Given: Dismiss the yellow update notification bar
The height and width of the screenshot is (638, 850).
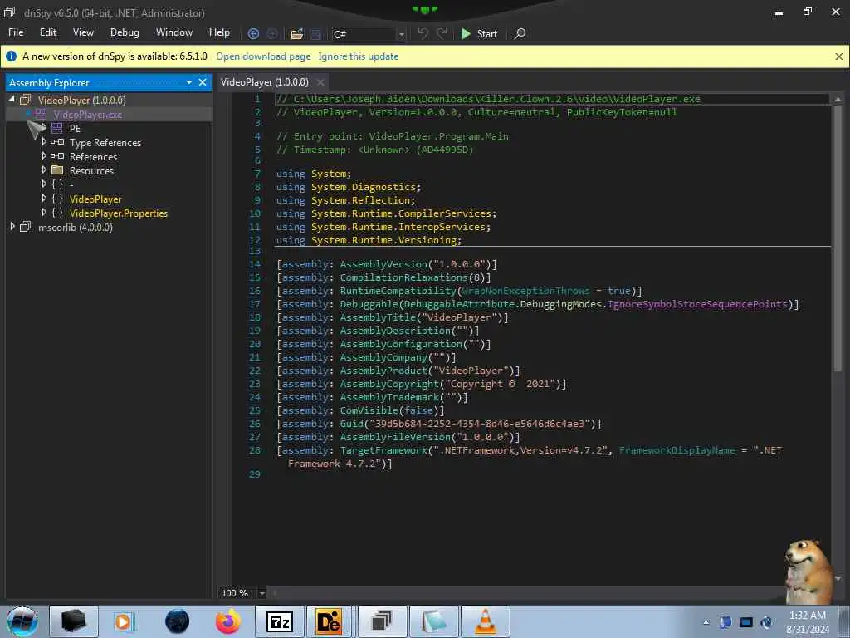Looking at the screenshot, I should click(838, 56).
